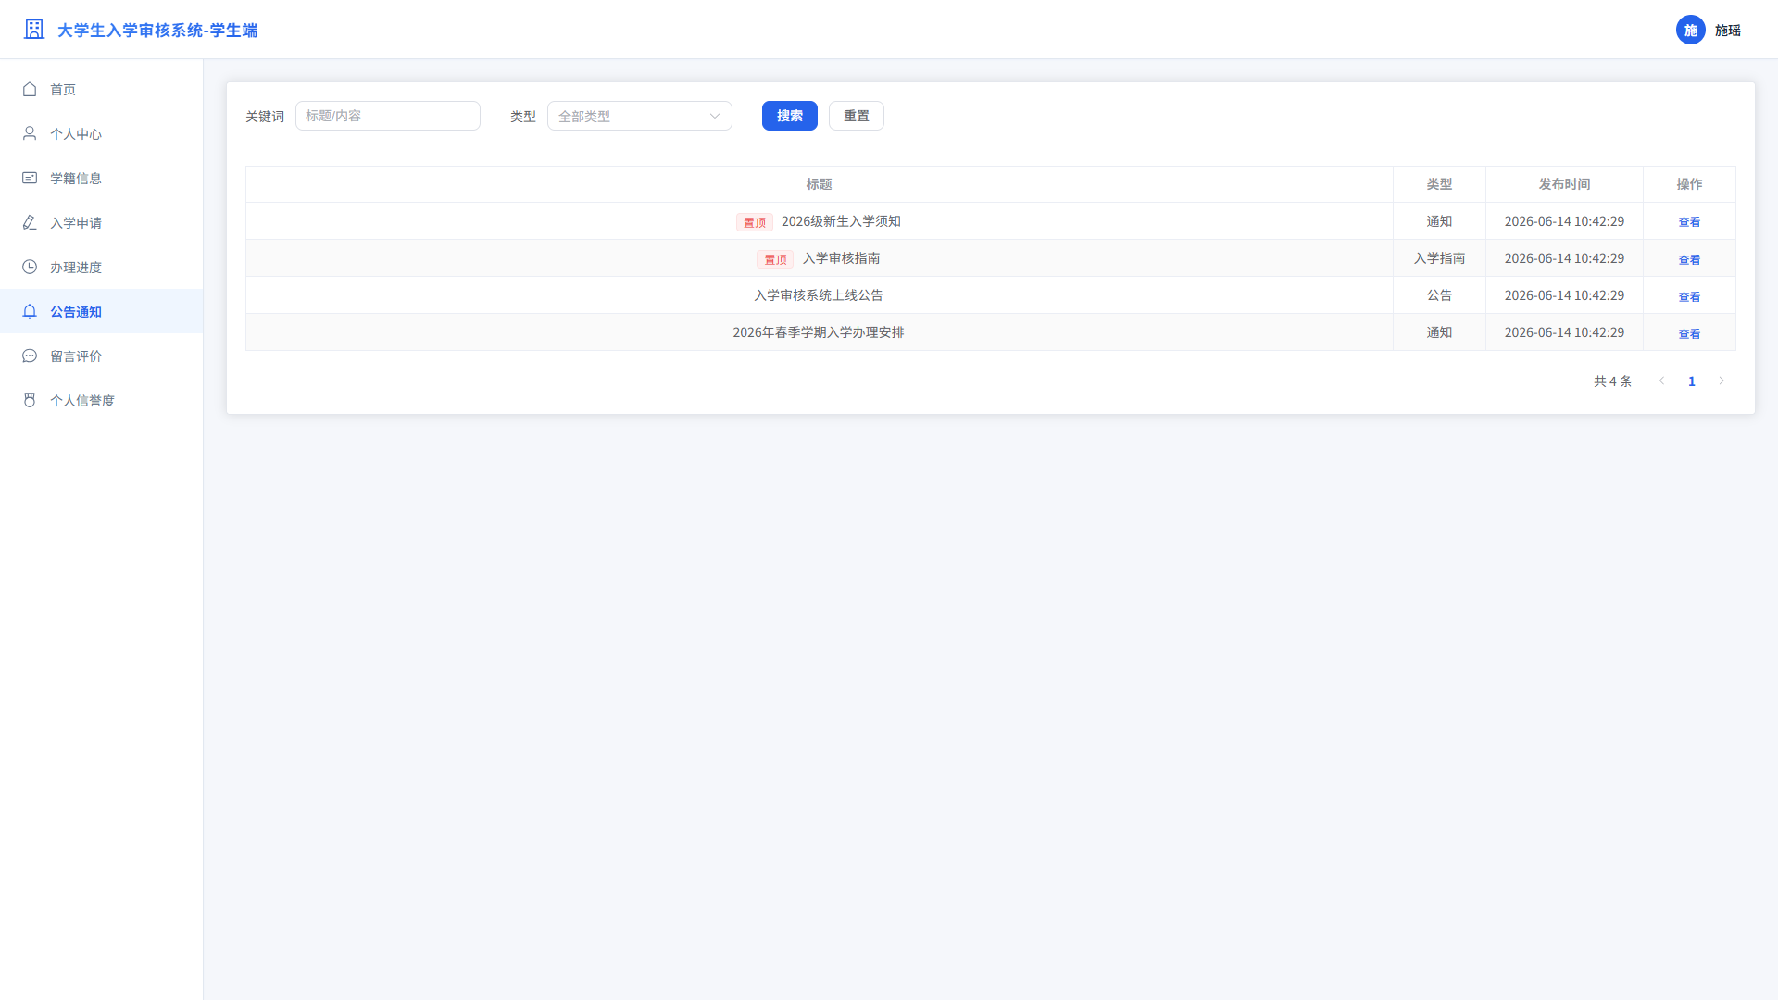
Task: Click 查看 for 入学审核系统上线公告
Action: click(x=1689, y=296)
